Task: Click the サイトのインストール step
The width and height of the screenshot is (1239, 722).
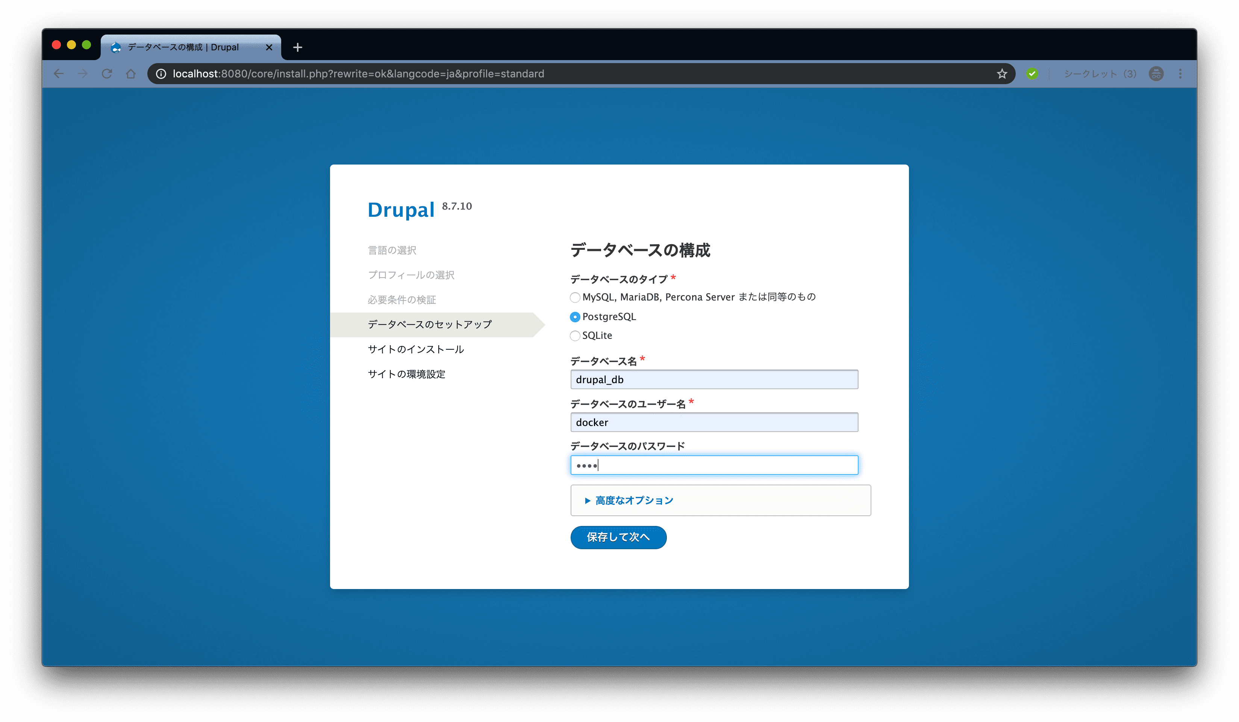Action: tap(416, 349)
